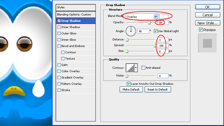Enable the Contour sub-option checkbox
The height and width of the screenshot is (126, 224).
[63, 52]
